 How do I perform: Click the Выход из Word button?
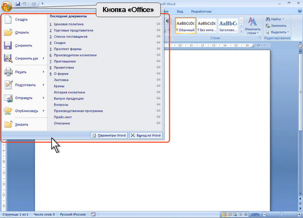click(146, 135)
